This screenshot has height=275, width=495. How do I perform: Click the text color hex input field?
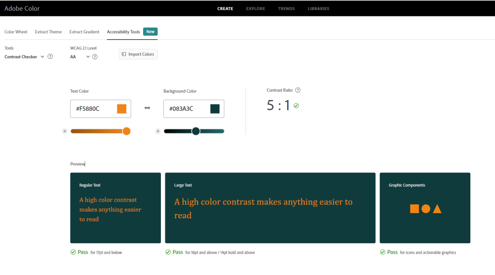(92, 109)
